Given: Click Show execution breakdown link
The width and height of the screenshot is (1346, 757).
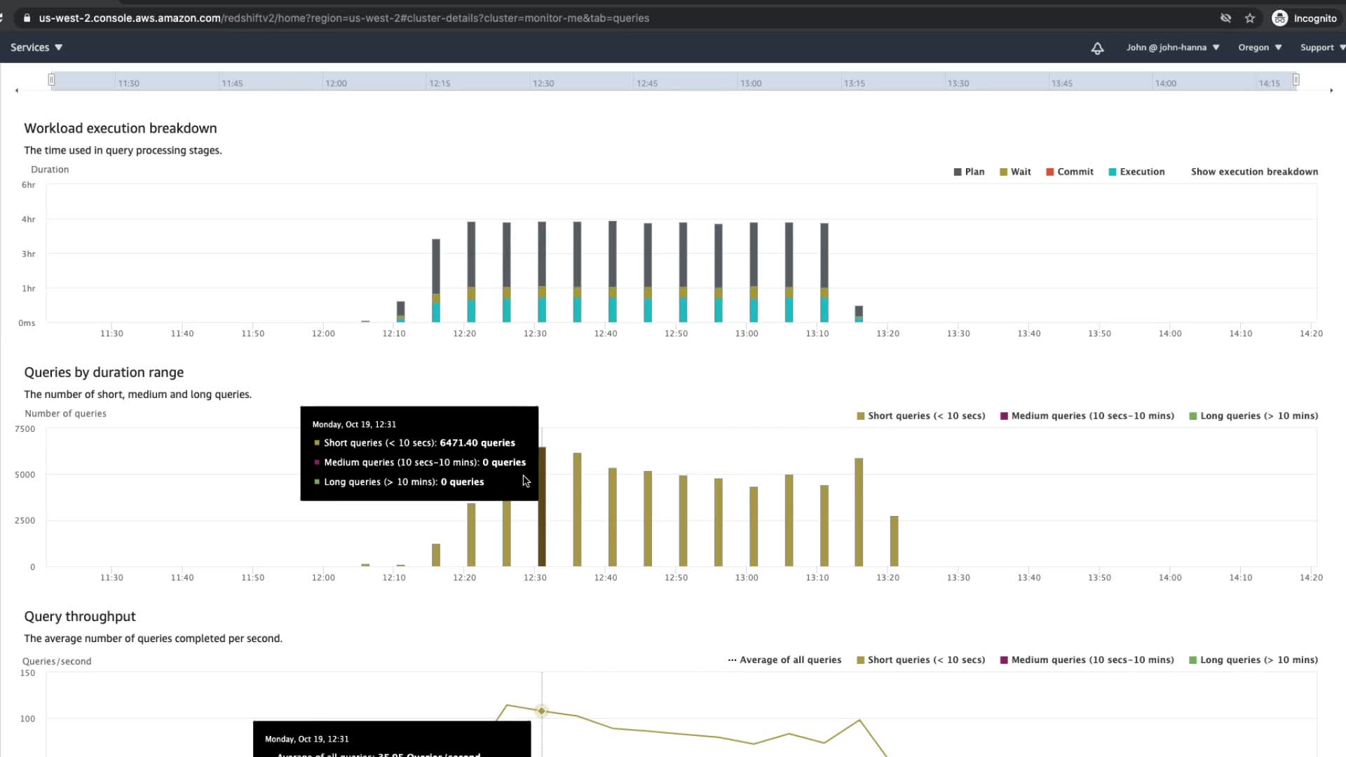Looking at the screenshot, I should (x=1254, y=172).
